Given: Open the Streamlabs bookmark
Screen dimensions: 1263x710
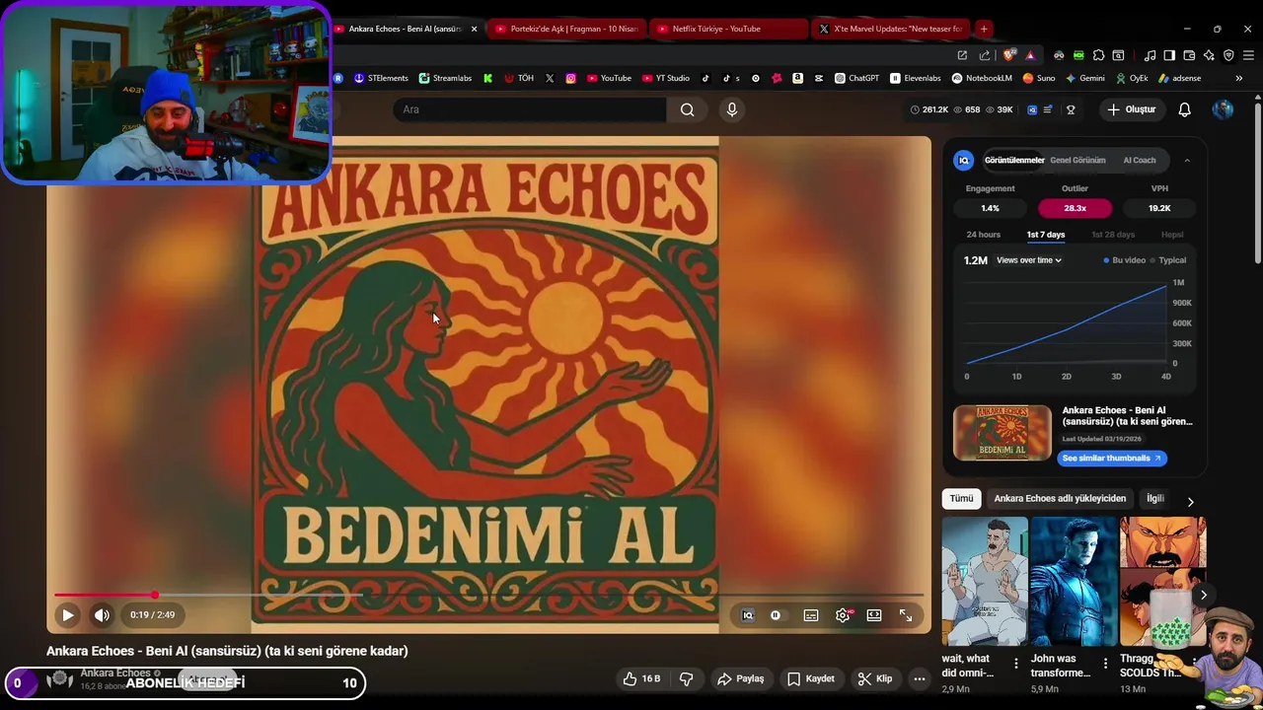Looking at the screenshot, I should tap(445, 78).
